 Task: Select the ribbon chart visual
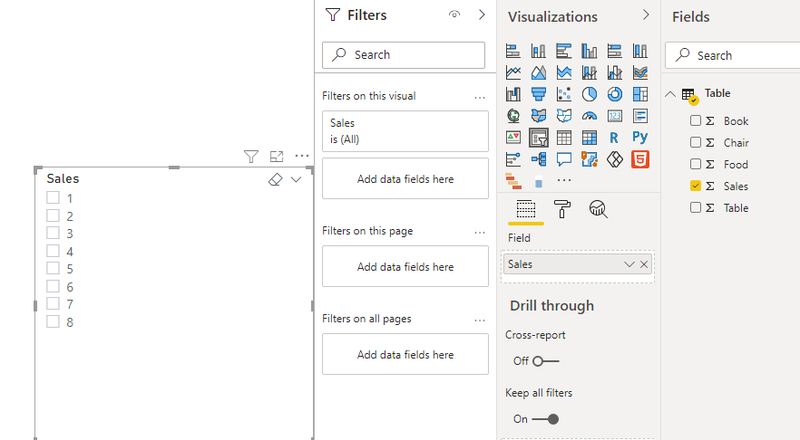pos(639,72)
